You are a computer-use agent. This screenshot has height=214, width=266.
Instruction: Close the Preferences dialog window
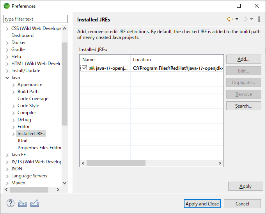[257, 6]
